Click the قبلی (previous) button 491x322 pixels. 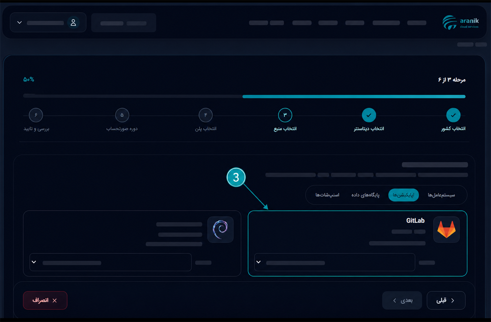(446, 300)
